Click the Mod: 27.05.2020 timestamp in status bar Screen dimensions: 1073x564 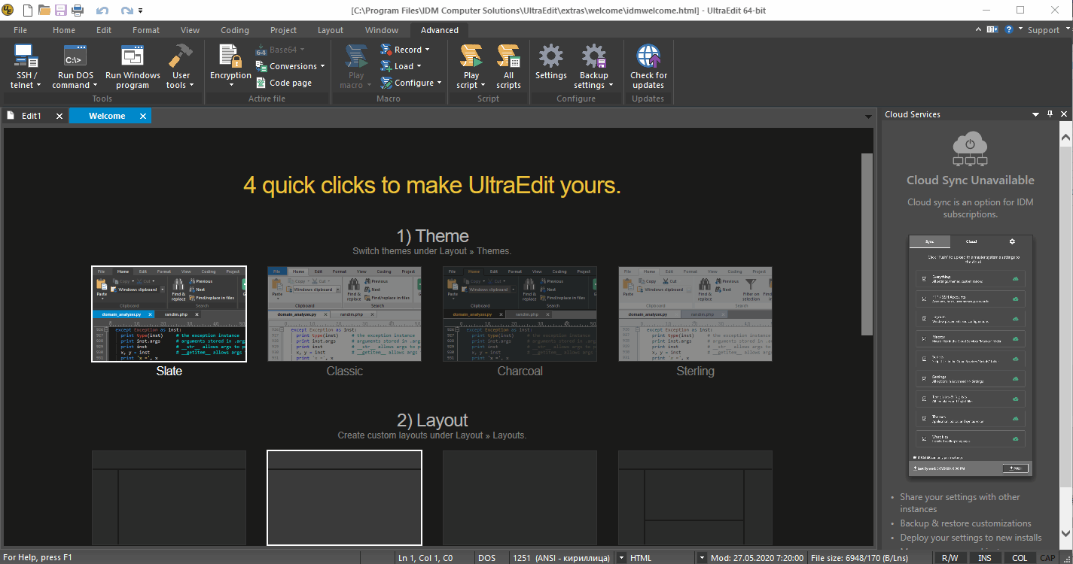pyautogui.click(x=756, y=558)
